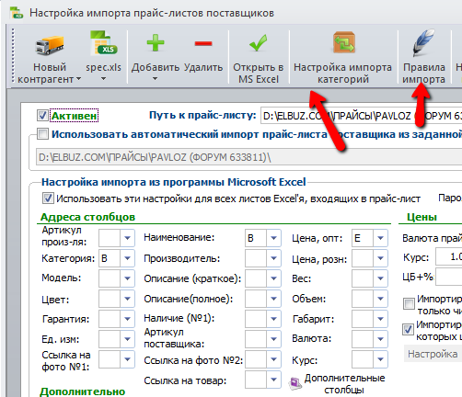Expand the Категория column dropdown
The image size is (462, 397).
(127, 258)
